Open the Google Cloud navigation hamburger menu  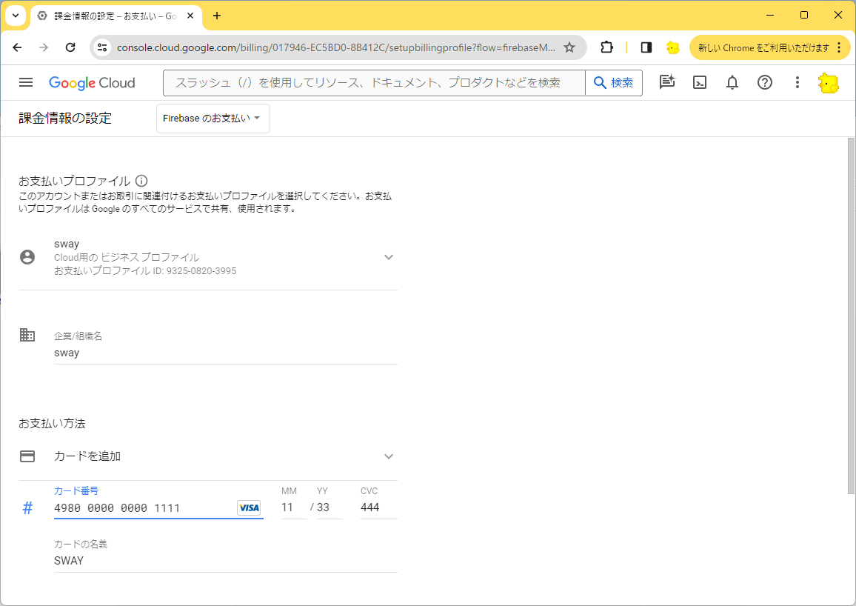point(26,82)
